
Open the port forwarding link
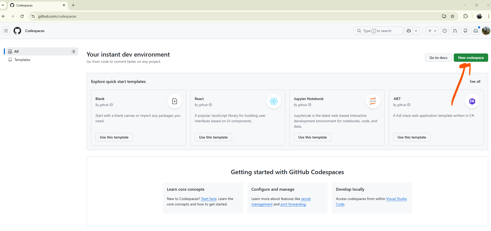293,204
